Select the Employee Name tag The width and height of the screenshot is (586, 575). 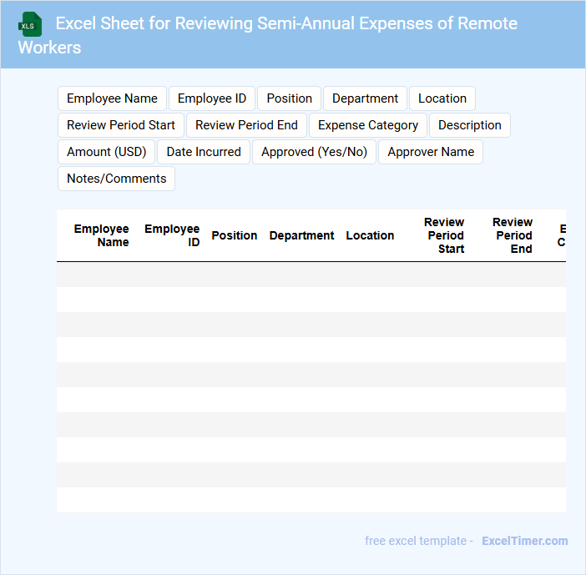(112, 98)
